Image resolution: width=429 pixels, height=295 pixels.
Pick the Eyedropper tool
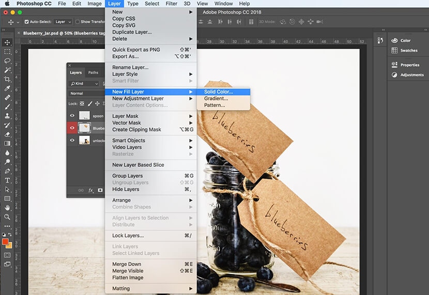click(x=7, y=88)
